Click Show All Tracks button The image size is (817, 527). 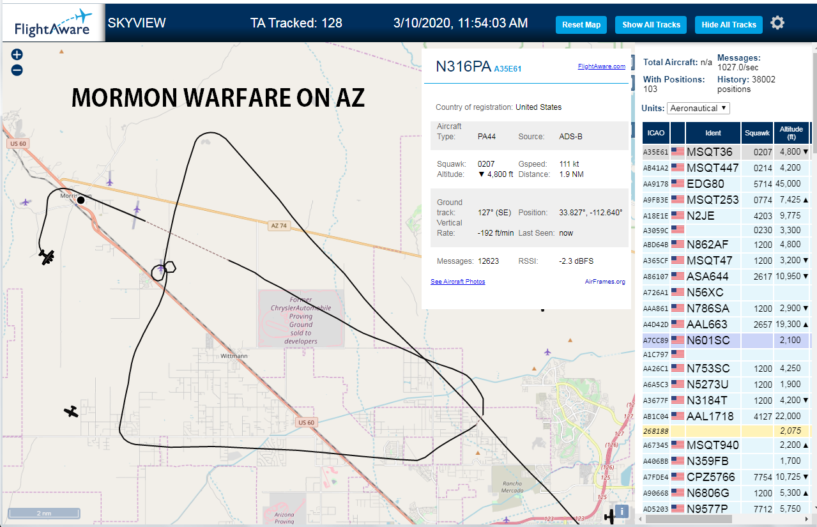point(651,25)
